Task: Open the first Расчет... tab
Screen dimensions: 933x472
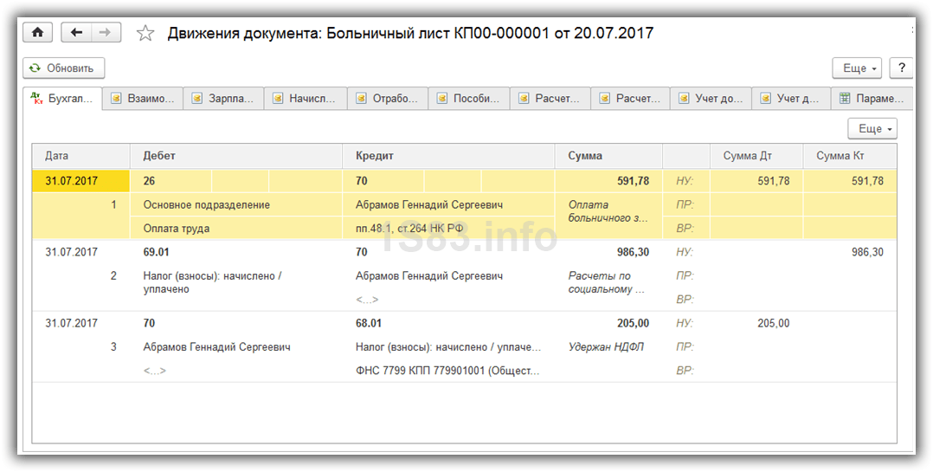Action: 550,99
